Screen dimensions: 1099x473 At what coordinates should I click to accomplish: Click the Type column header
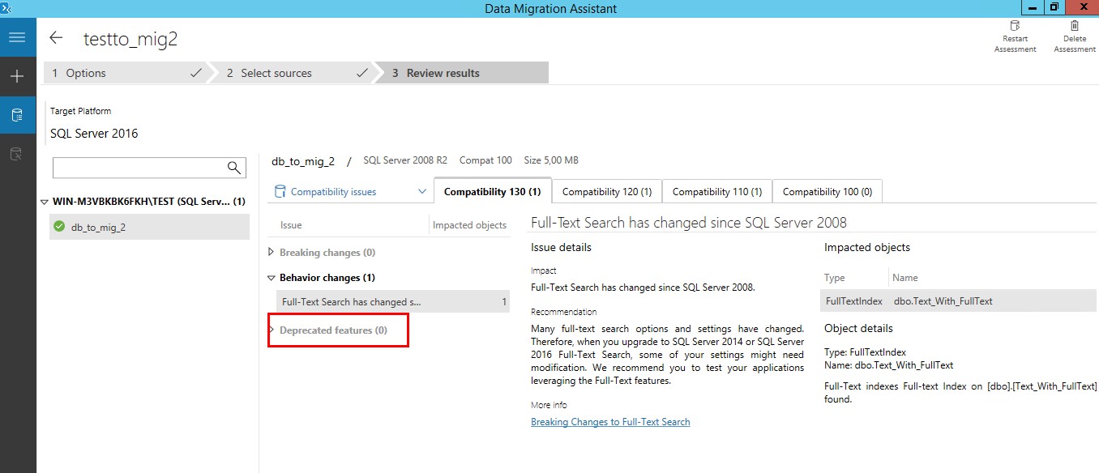tap(835, 278)
